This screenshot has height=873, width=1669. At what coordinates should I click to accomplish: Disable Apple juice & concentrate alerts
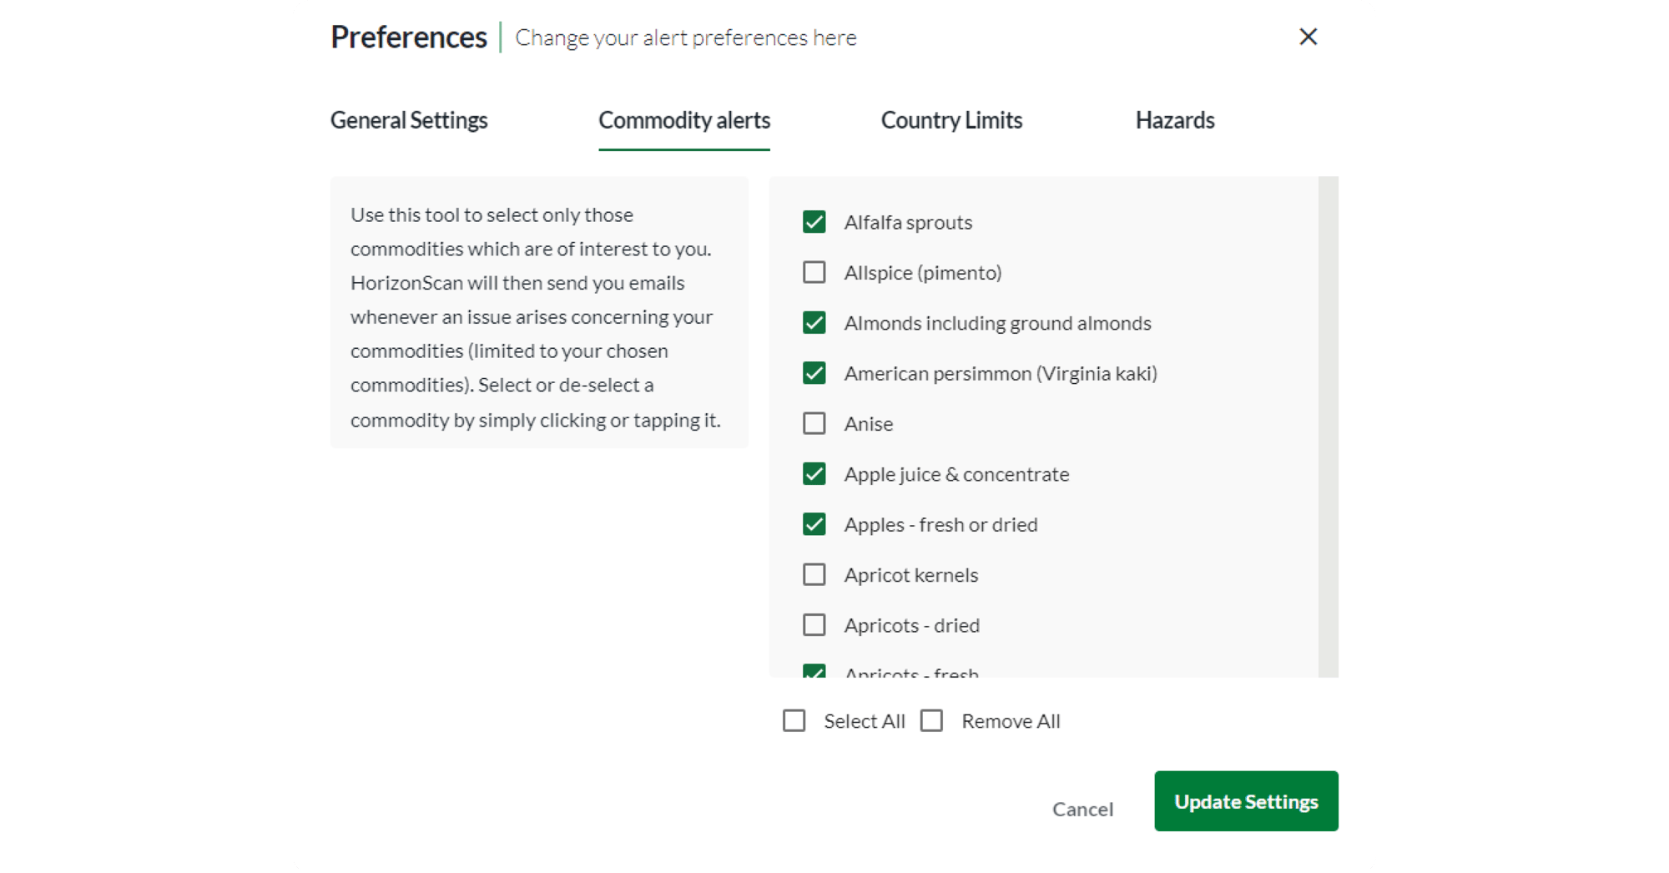pos(814,474)
